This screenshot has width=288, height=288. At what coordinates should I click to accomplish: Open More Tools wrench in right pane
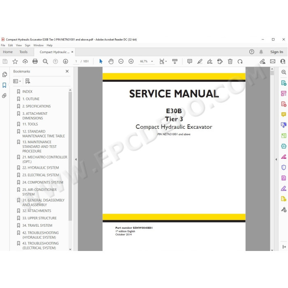tap(283, 209)
